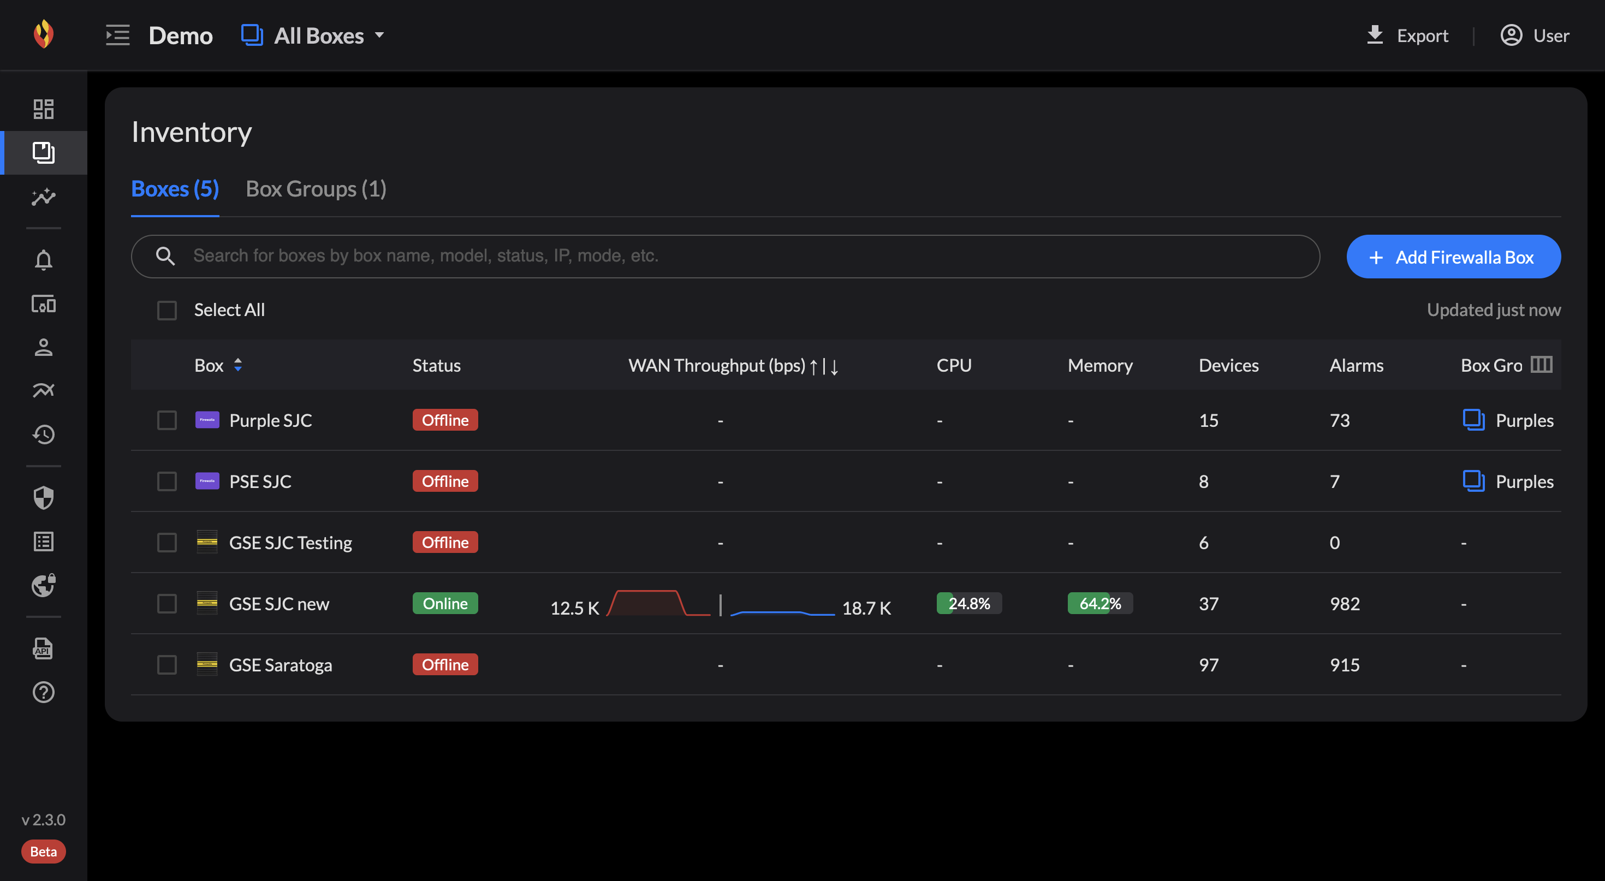Click the PSE SJC box name

click(260, 481)
